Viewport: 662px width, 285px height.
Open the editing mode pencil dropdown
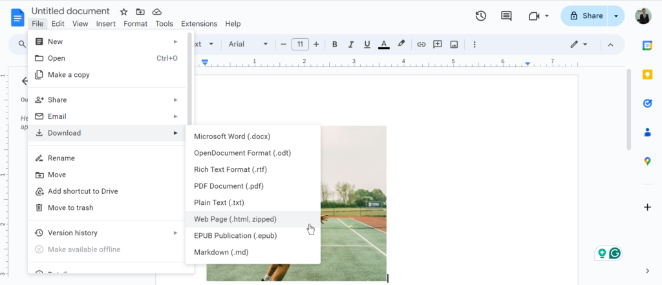pos(579,45)
